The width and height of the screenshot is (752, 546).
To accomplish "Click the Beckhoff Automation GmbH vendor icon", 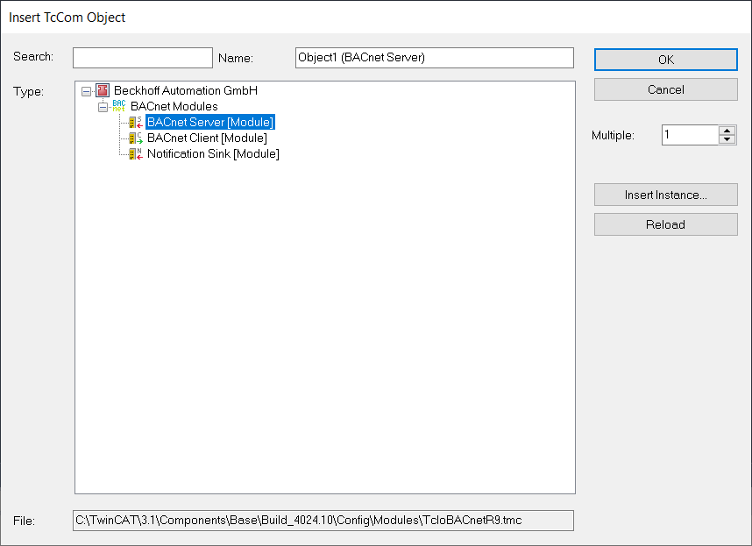I will [x=103, y=90].
